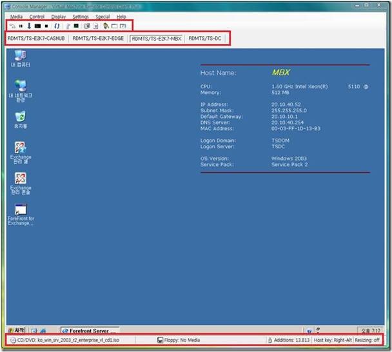
Task: Click the Additions mouse icon in status bar
Action: click(x=270, y=340)
